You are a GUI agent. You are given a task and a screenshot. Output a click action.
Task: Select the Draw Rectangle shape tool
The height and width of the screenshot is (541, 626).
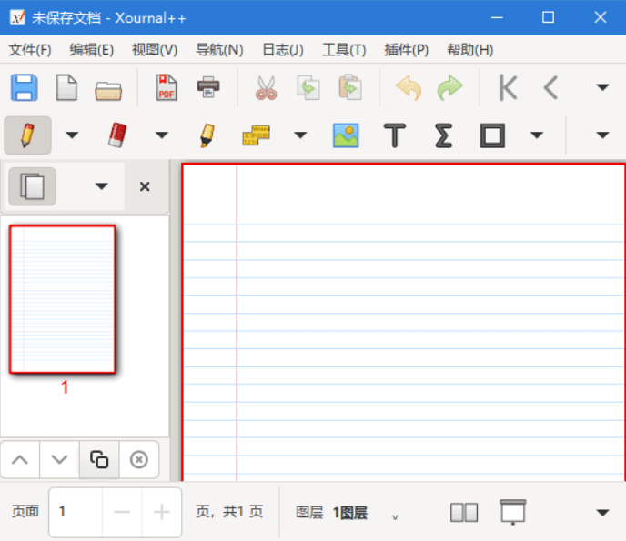(492, 135)
